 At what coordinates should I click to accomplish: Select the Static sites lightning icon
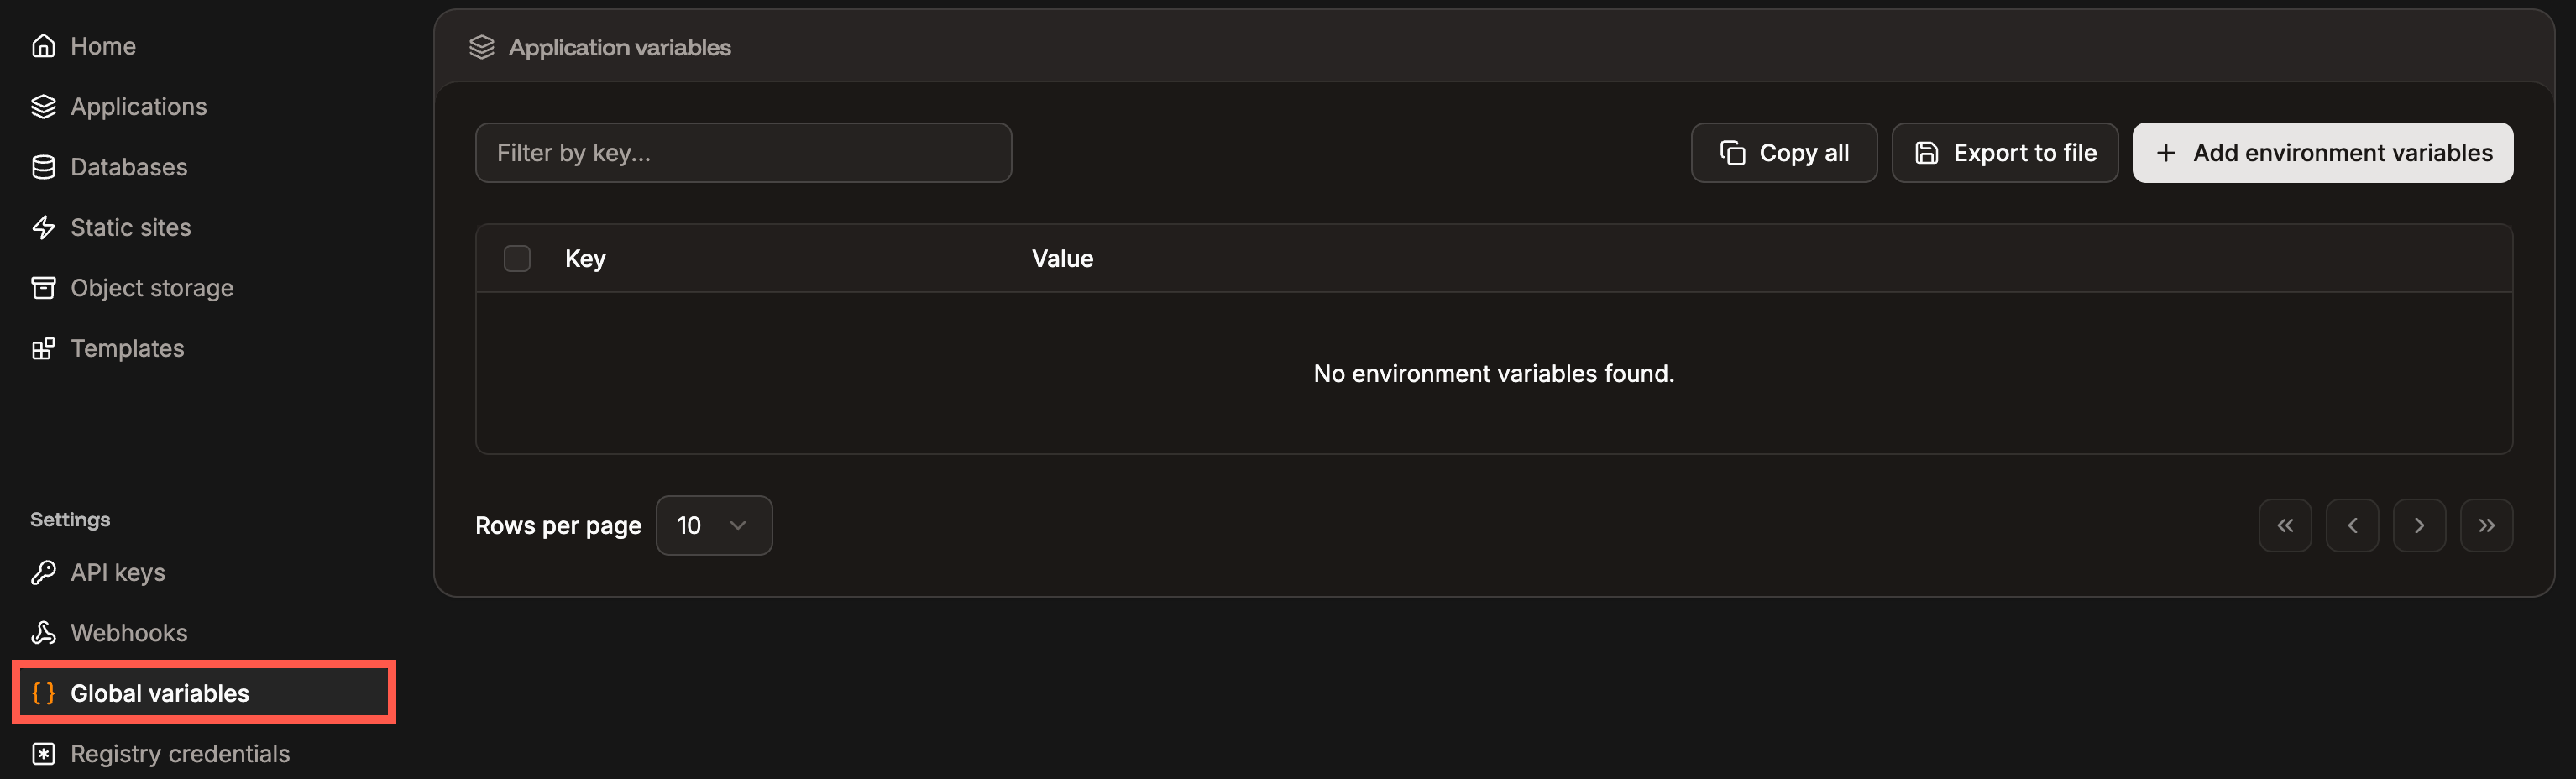point(44,227)
